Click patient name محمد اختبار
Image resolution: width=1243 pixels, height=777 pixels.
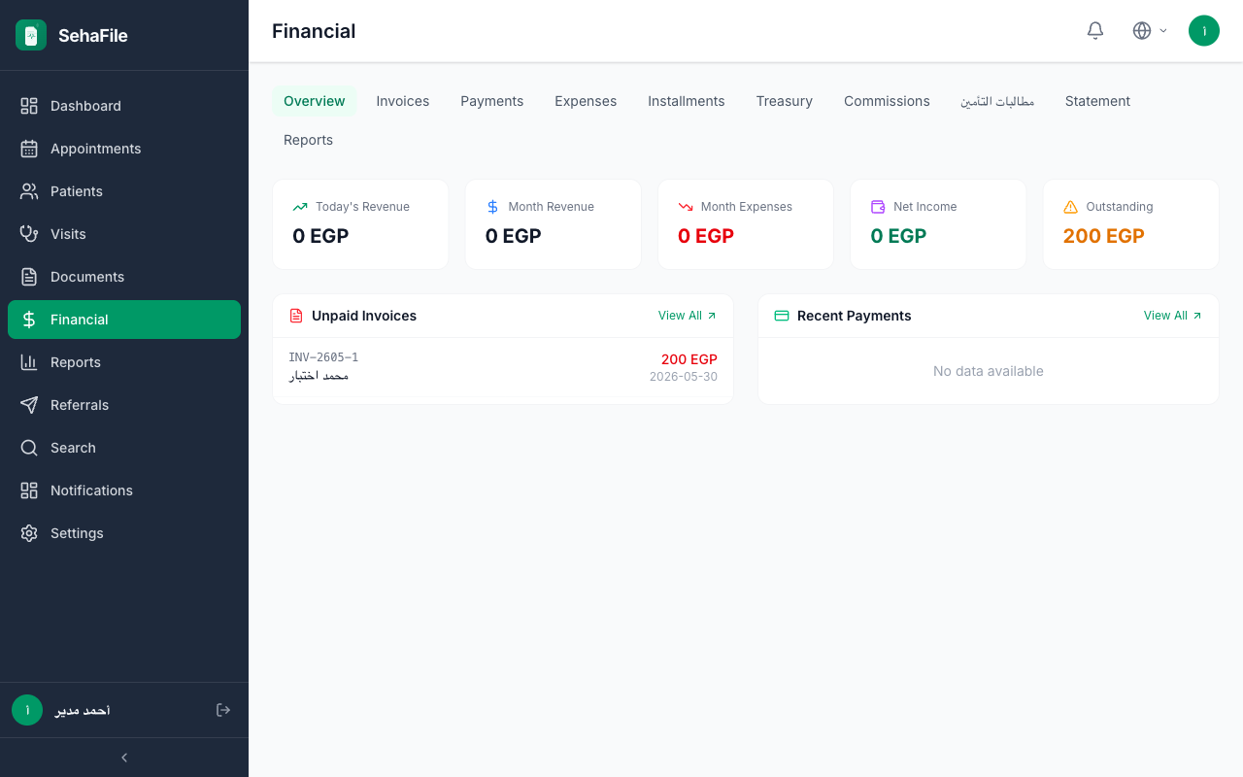pos(319,375)
